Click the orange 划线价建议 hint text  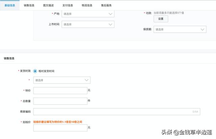[58, 122]
